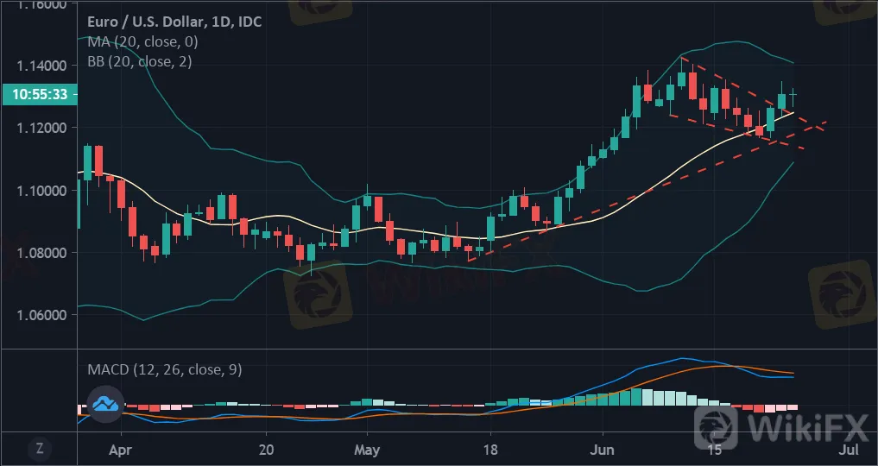Click the 18 date label on time axis
Image resolution: width=878 pixels, height=466 pixels.
pos(490,450)
